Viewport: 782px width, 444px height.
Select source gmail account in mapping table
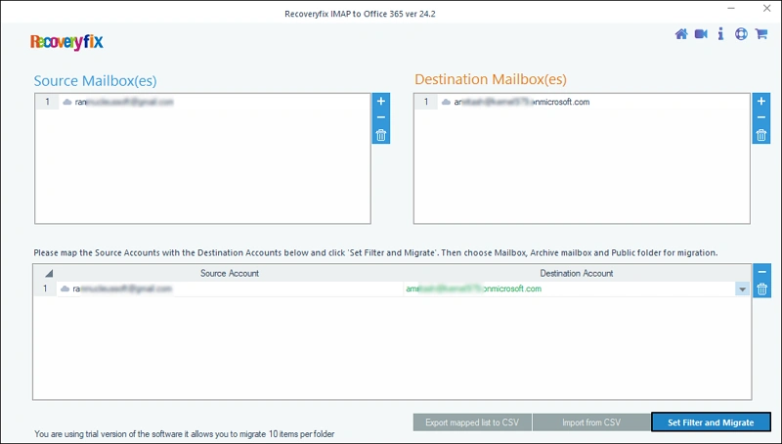[x=122, y=289]
